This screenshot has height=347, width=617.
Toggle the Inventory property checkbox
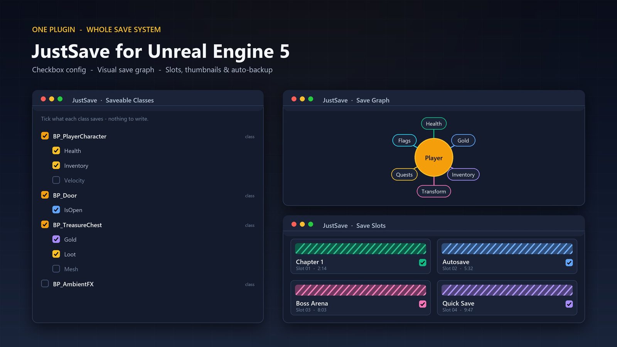[56, 165]
